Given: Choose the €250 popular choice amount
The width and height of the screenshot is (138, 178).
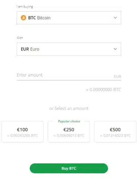Looking at the screenshot, I should [69, 132].
